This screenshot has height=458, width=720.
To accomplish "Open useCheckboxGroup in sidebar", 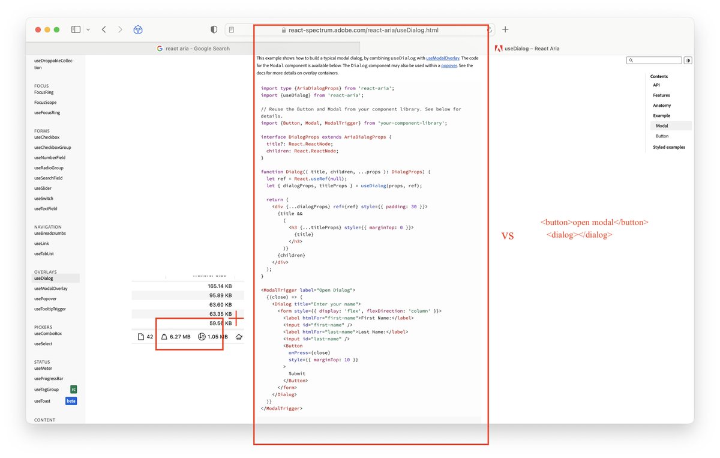I will 52,148.
